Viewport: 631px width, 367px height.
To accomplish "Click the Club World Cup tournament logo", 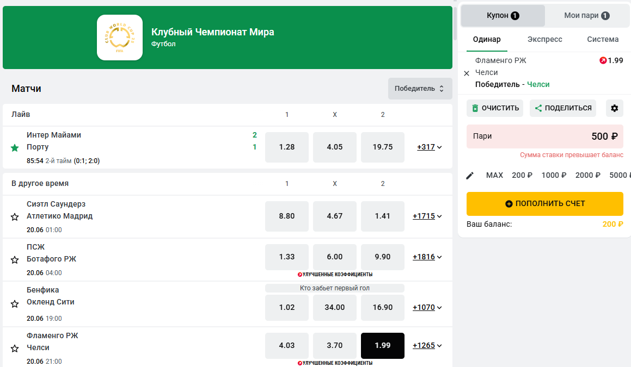I will pyautogui.click(x=120, y=38).
